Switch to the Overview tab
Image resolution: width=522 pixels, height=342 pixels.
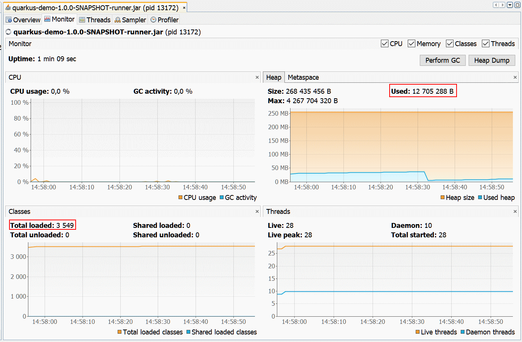coord(23,20)
